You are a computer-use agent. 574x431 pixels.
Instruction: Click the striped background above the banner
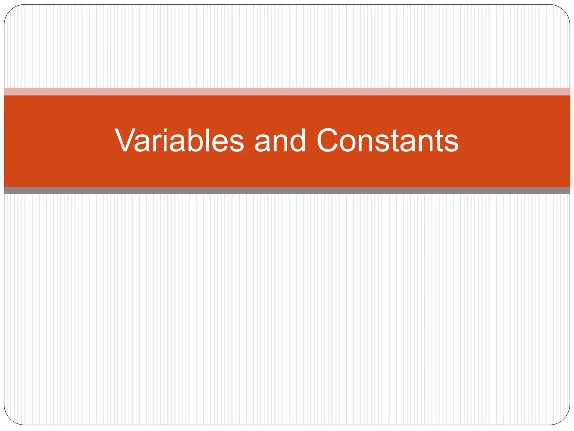tap(287, 46)
